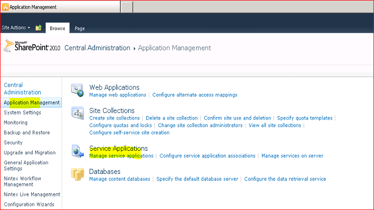Image resolution: width=374 pixels, height=210 pixels.
Task: Click the Application Management browser tab icon
Action: click(x=5, y=7)
